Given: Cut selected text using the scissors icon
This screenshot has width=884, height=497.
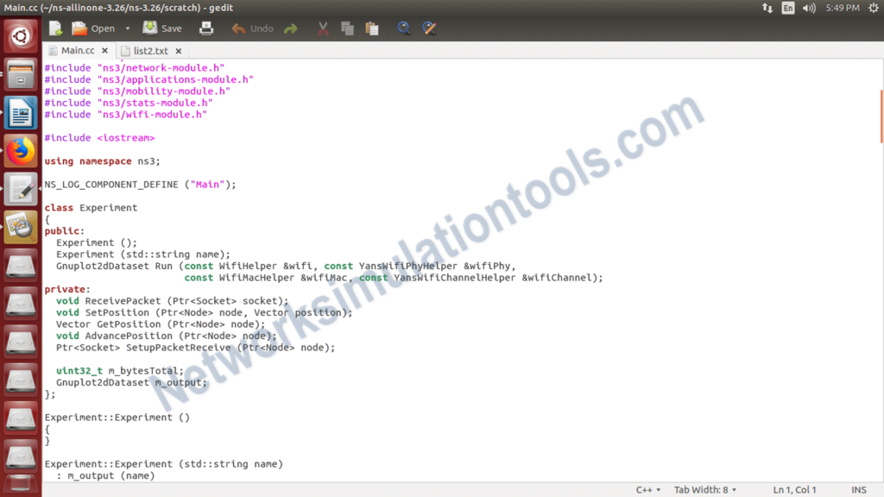Looking at the screenshot, I should click(322, 28).
